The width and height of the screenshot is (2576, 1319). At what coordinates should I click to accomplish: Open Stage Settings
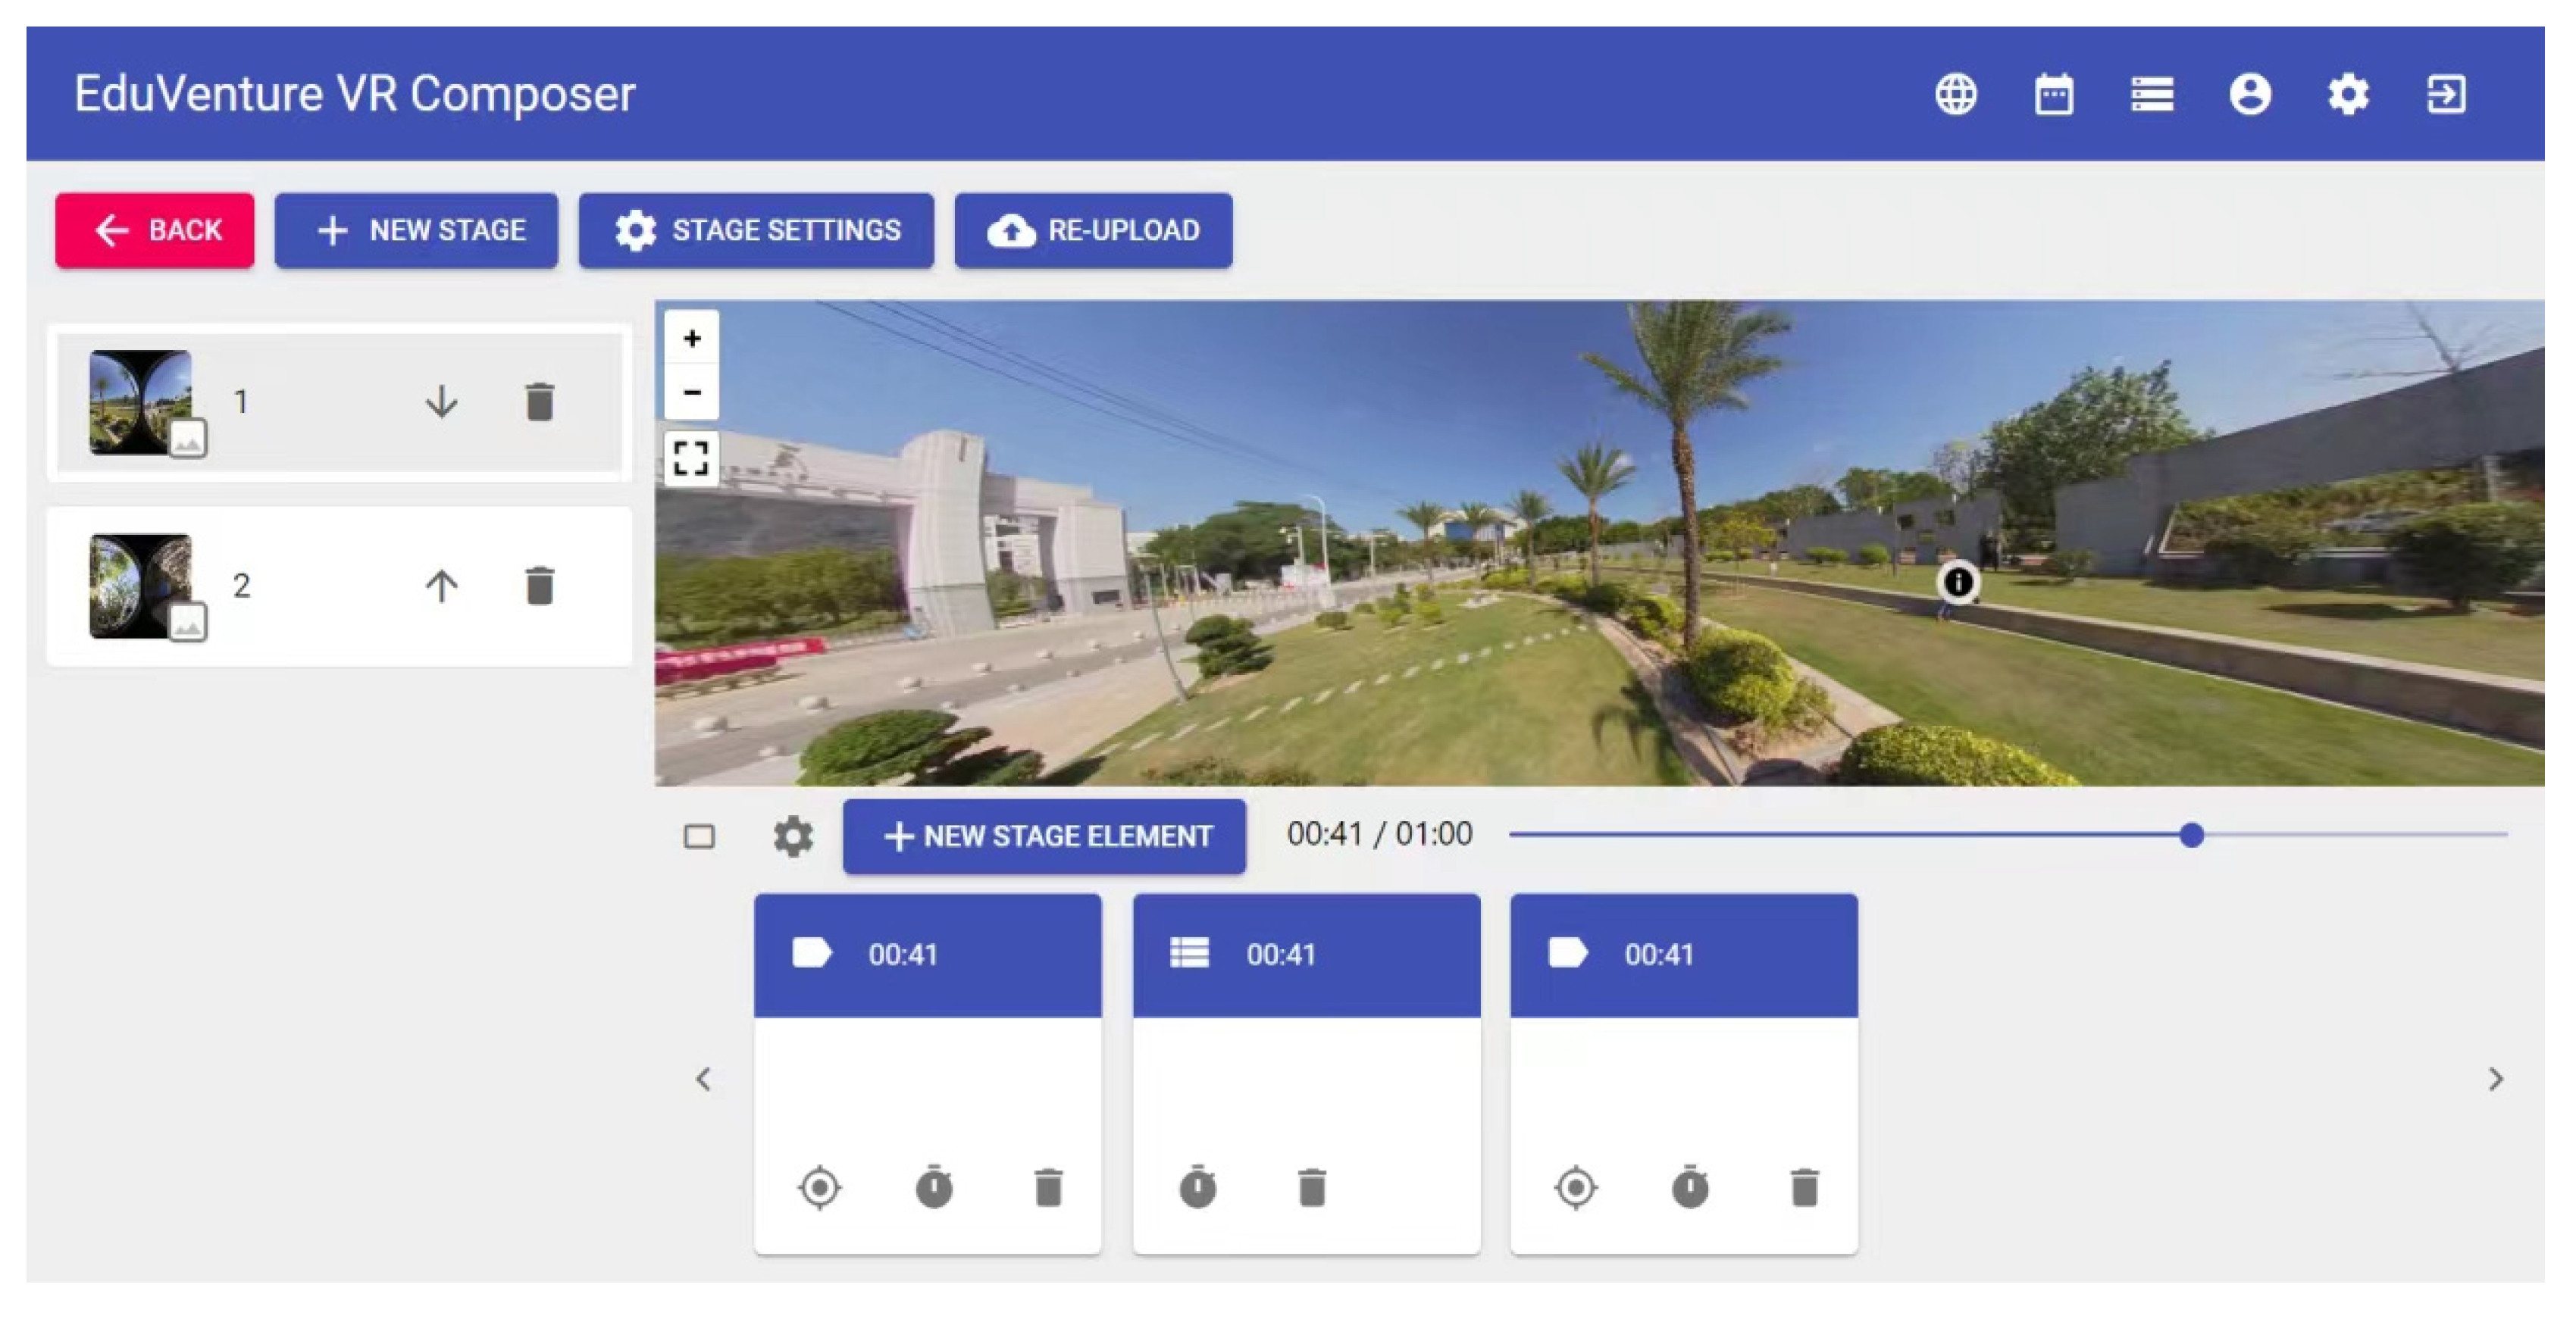pos(756,230)
